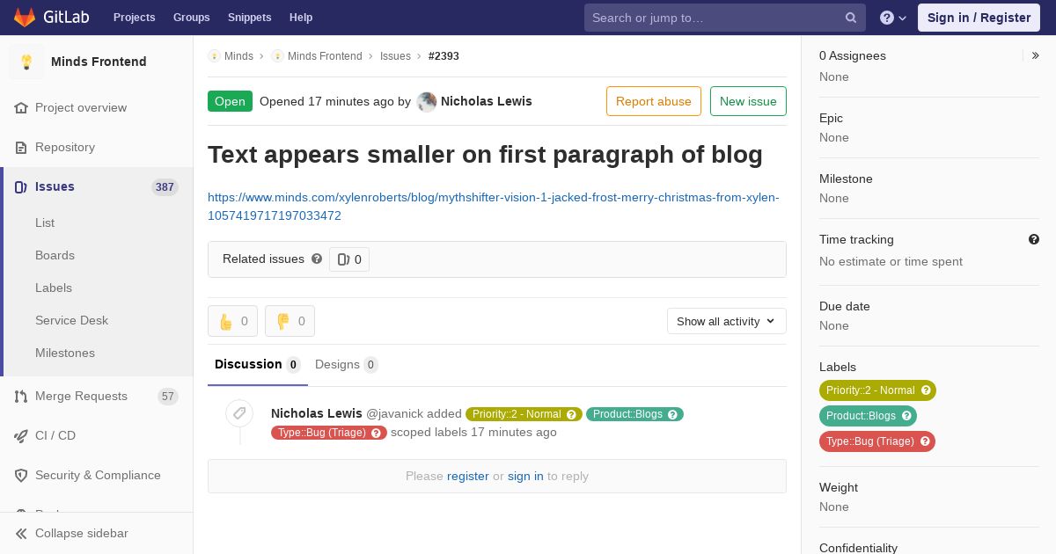Open the Help menu item

tap(301, 18)
